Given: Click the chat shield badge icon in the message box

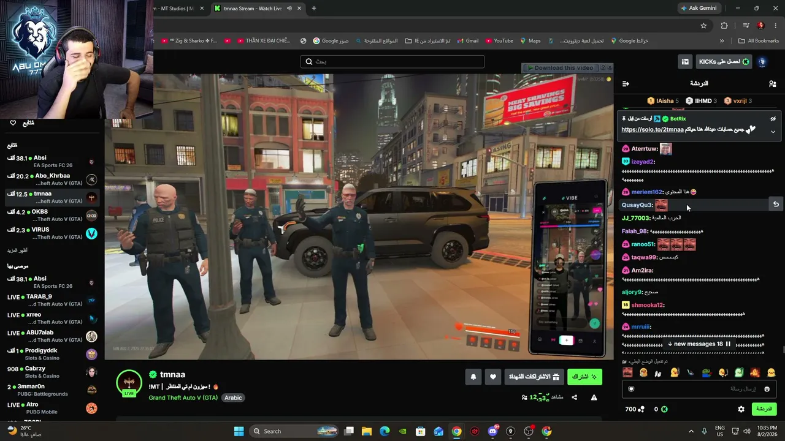Looking at the screenshot, I should click(631, 389).
